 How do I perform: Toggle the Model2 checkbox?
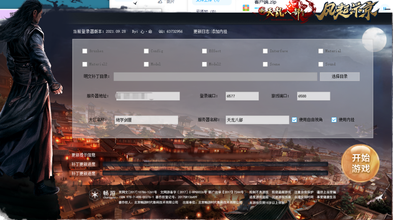(x=204, y=64)
